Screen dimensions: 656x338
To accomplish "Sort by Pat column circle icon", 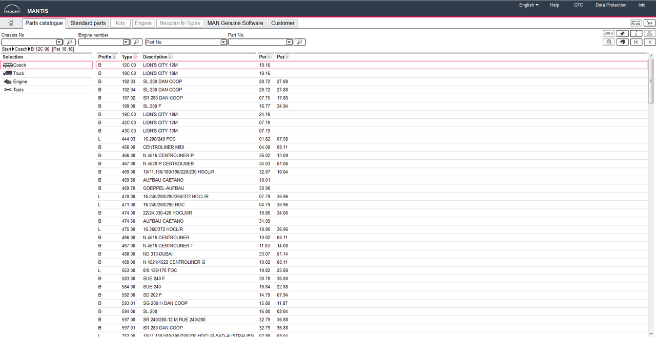I will [287, 57].
